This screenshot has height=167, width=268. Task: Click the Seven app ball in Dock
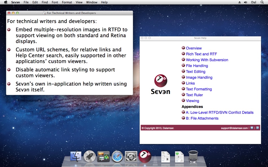145,156
